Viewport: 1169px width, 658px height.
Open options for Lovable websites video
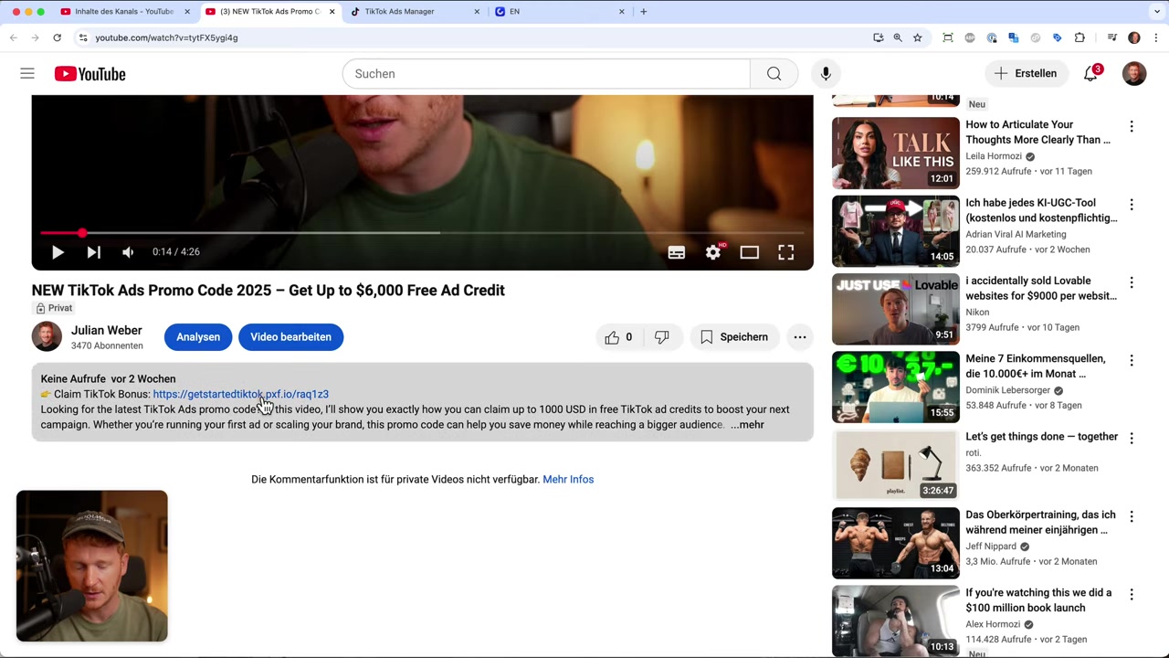1132,282
